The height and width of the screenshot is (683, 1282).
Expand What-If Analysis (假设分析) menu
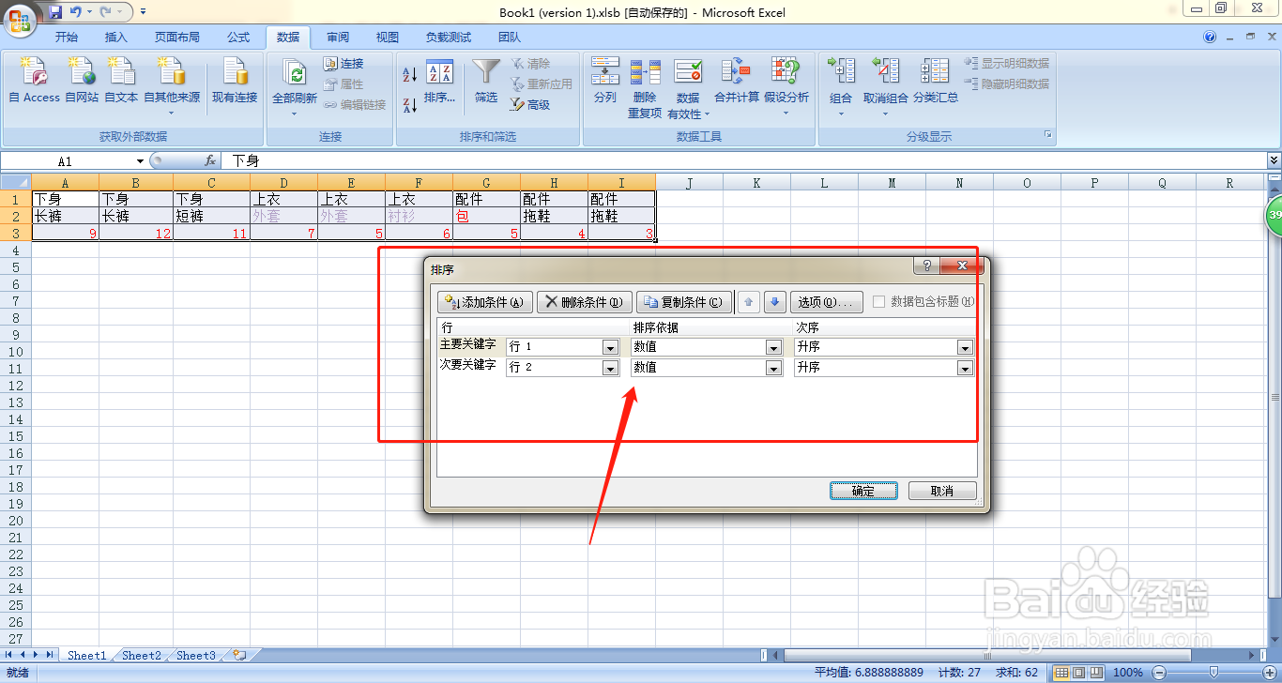[x=786, y=114]
